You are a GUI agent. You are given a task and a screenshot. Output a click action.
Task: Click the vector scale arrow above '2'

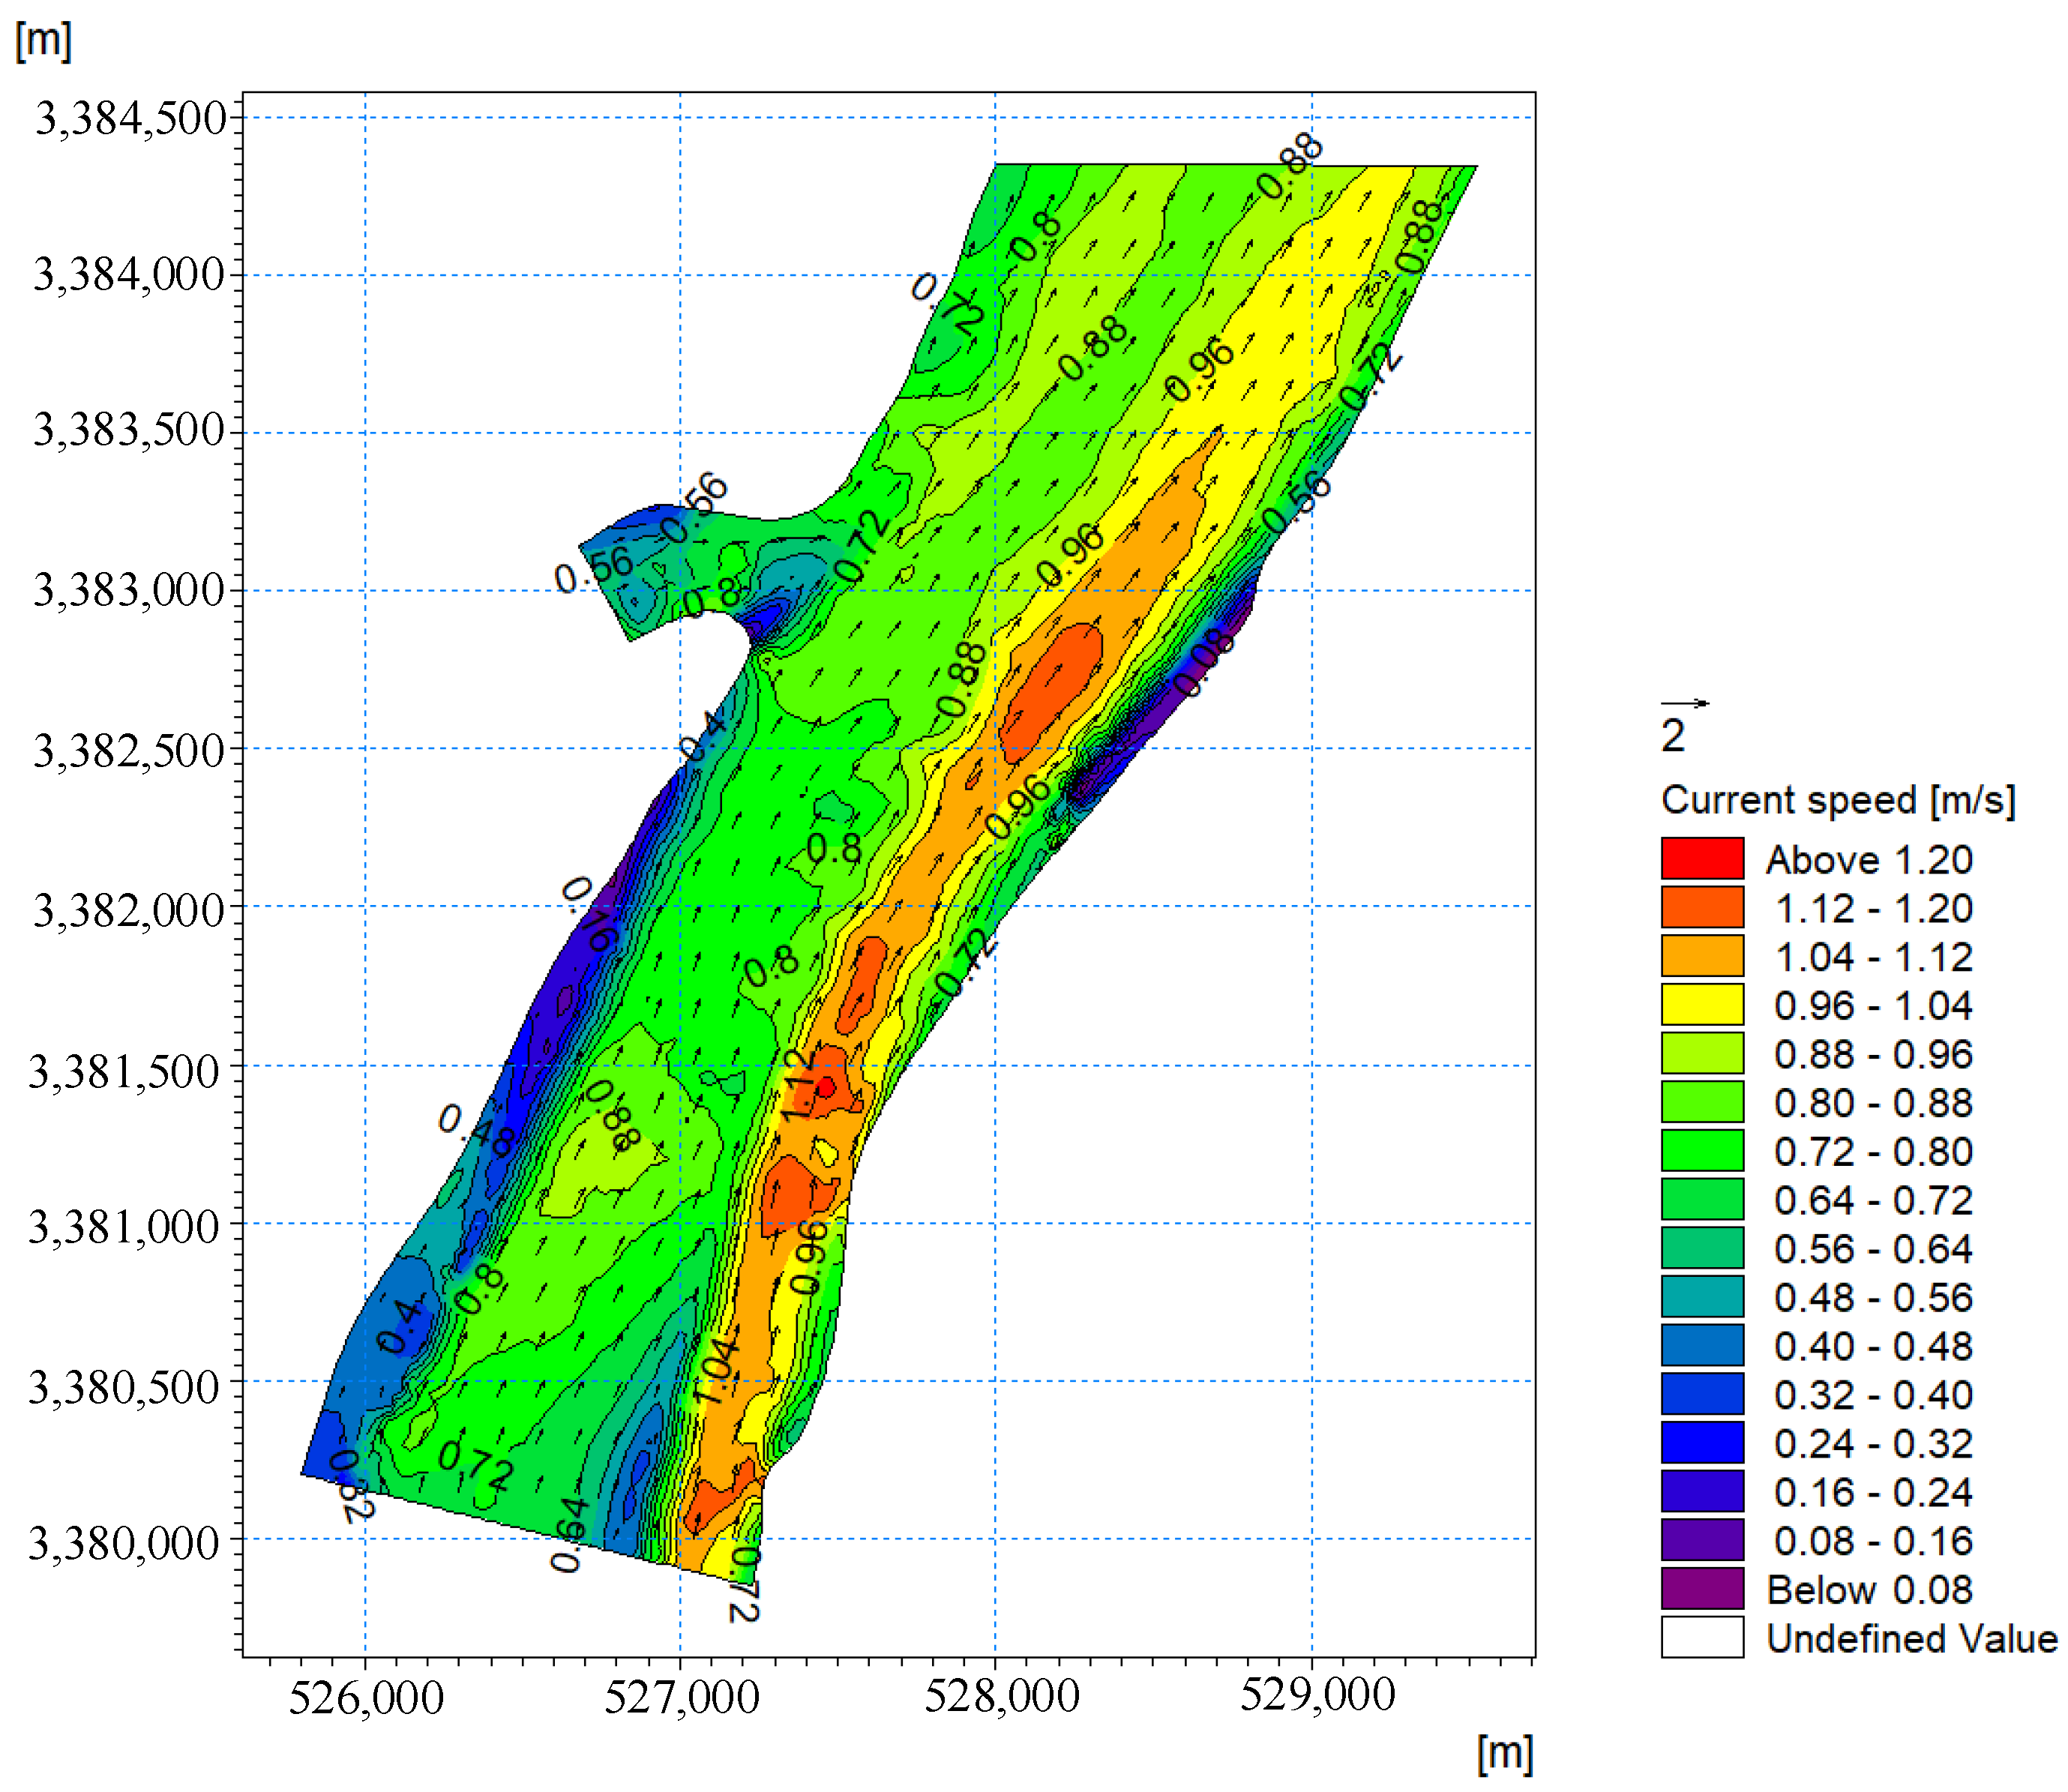point(1684,703)
